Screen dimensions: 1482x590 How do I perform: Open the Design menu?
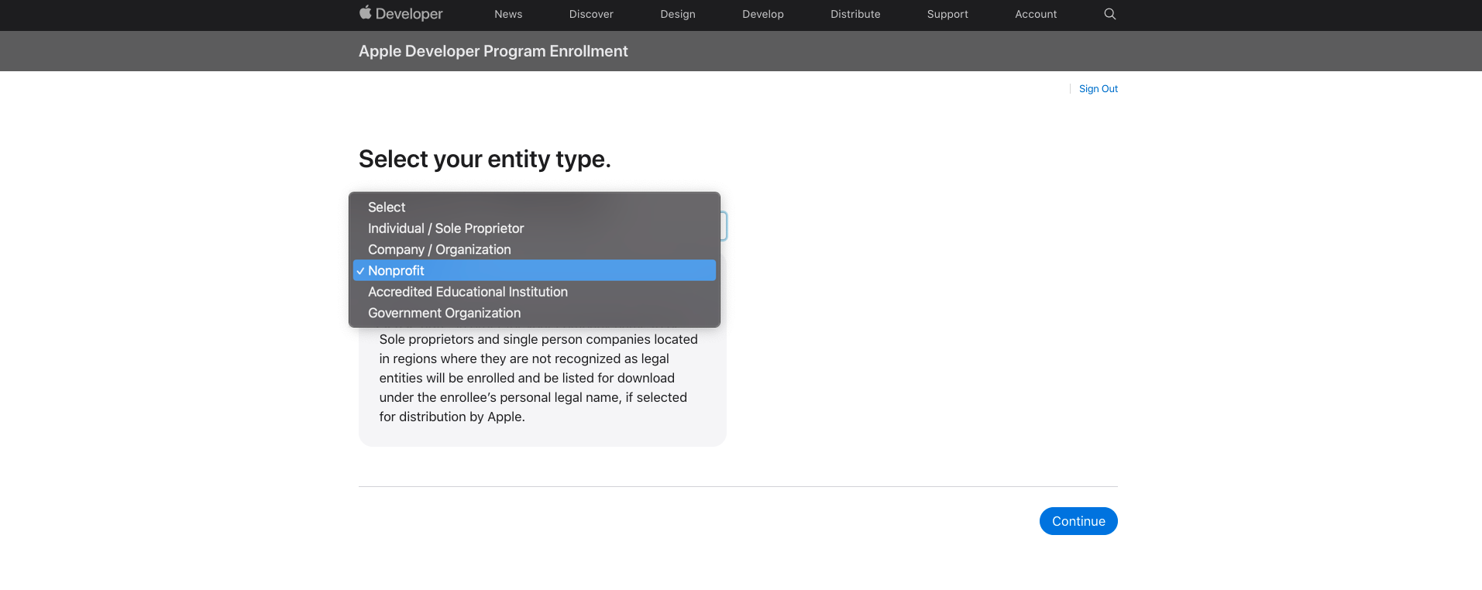coord(677,14)
